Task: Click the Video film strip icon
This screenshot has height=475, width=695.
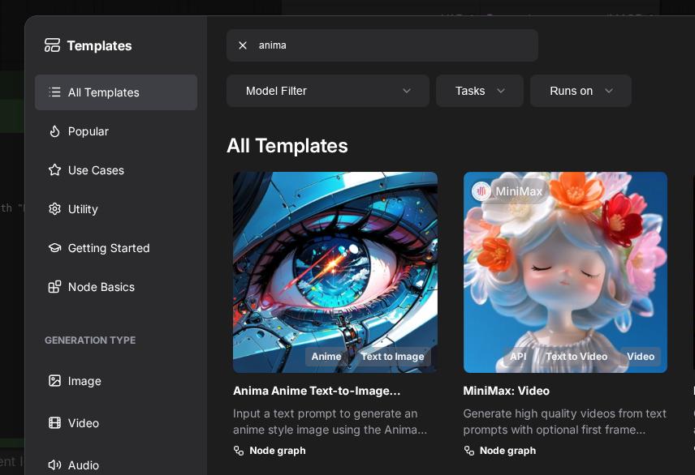Action: pos(54,423)
